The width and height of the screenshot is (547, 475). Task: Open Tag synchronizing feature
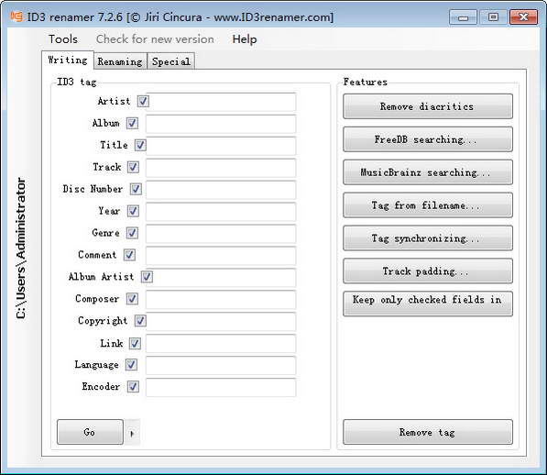pyautogui.click(x=428, y=238)
